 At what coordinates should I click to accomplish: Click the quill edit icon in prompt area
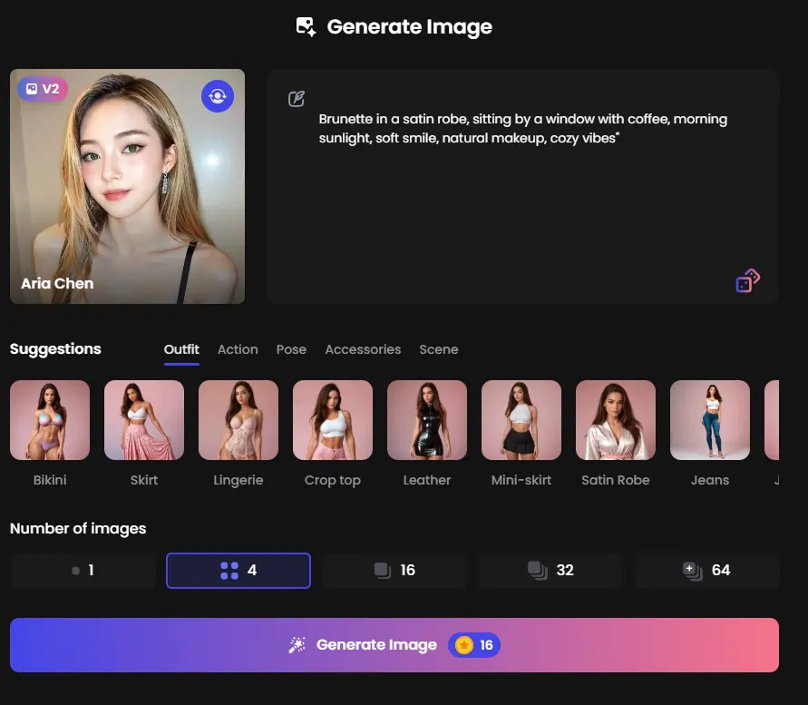click(297, 99)
